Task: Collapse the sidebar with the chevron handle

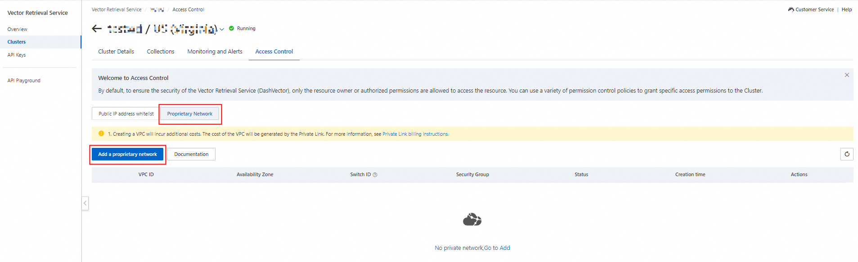Action: tap(85, 203)
